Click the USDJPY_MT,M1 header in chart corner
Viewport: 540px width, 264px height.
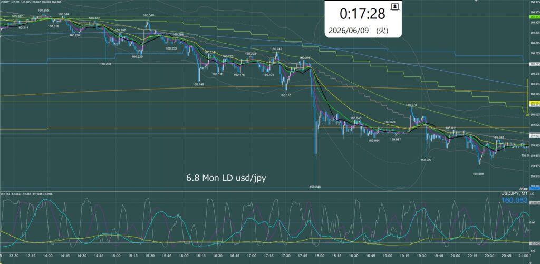(x=11, y=2)
